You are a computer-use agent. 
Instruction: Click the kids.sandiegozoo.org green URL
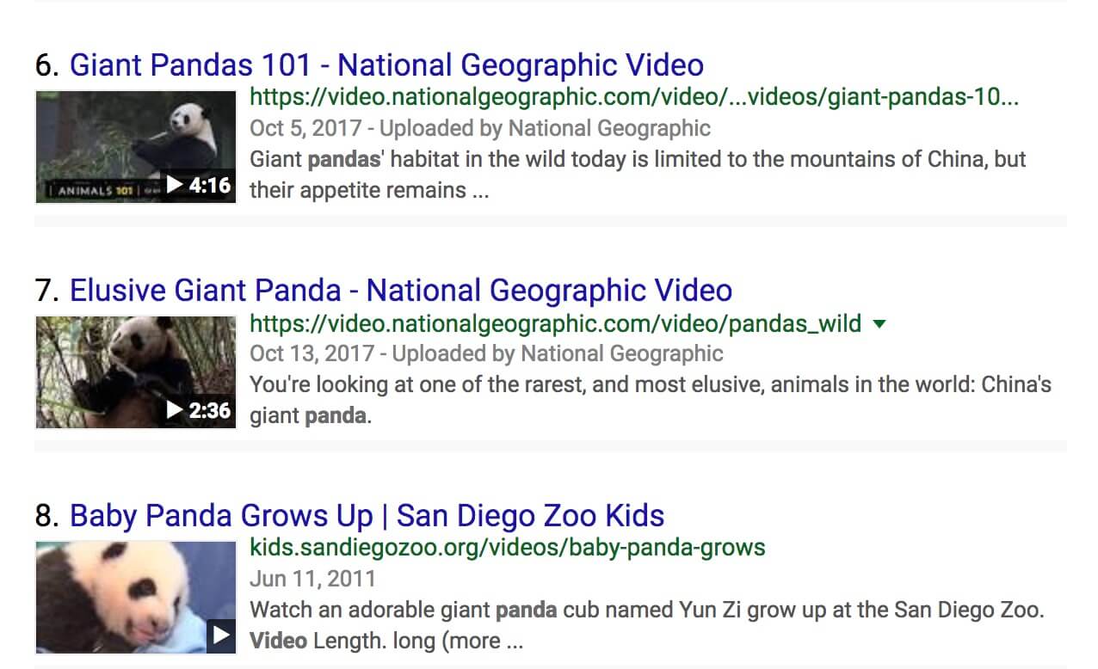coord(507,547)
